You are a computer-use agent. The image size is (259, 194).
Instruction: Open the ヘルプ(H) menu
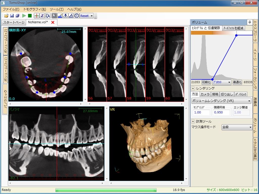pyautogui.click(x=74, y=9)
